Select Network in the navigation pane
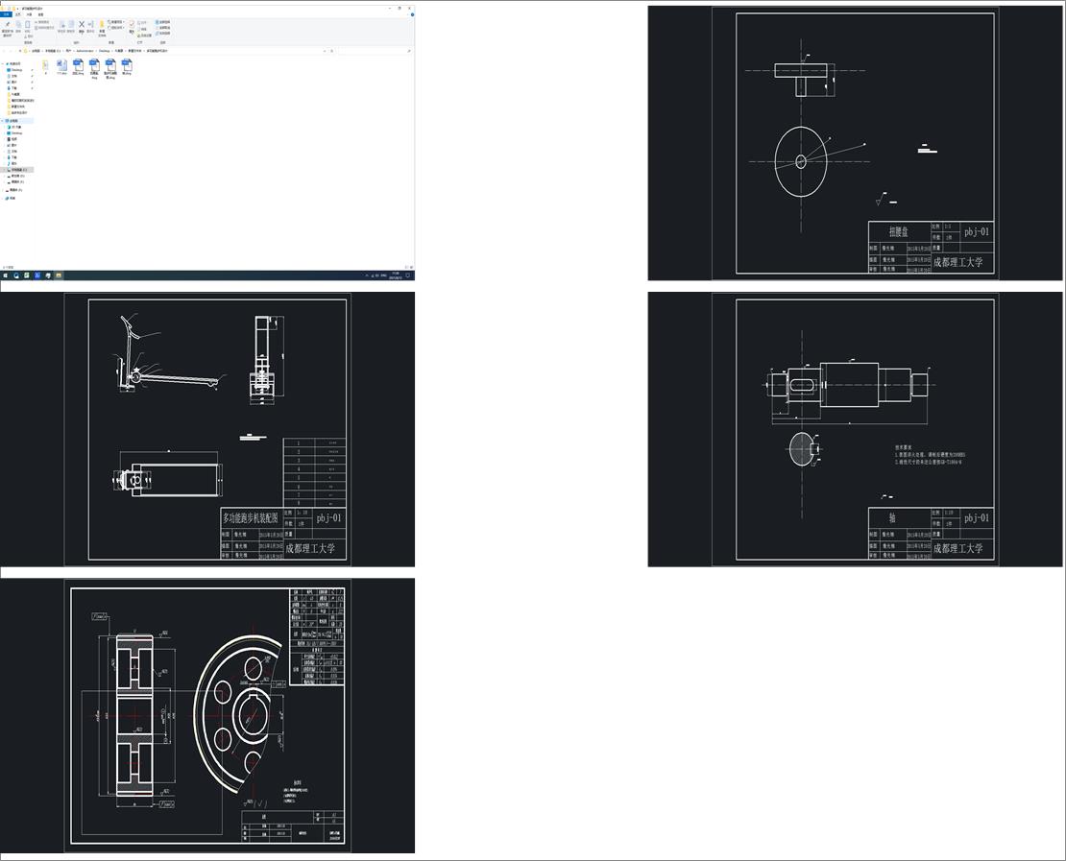 tap(12, 199)
